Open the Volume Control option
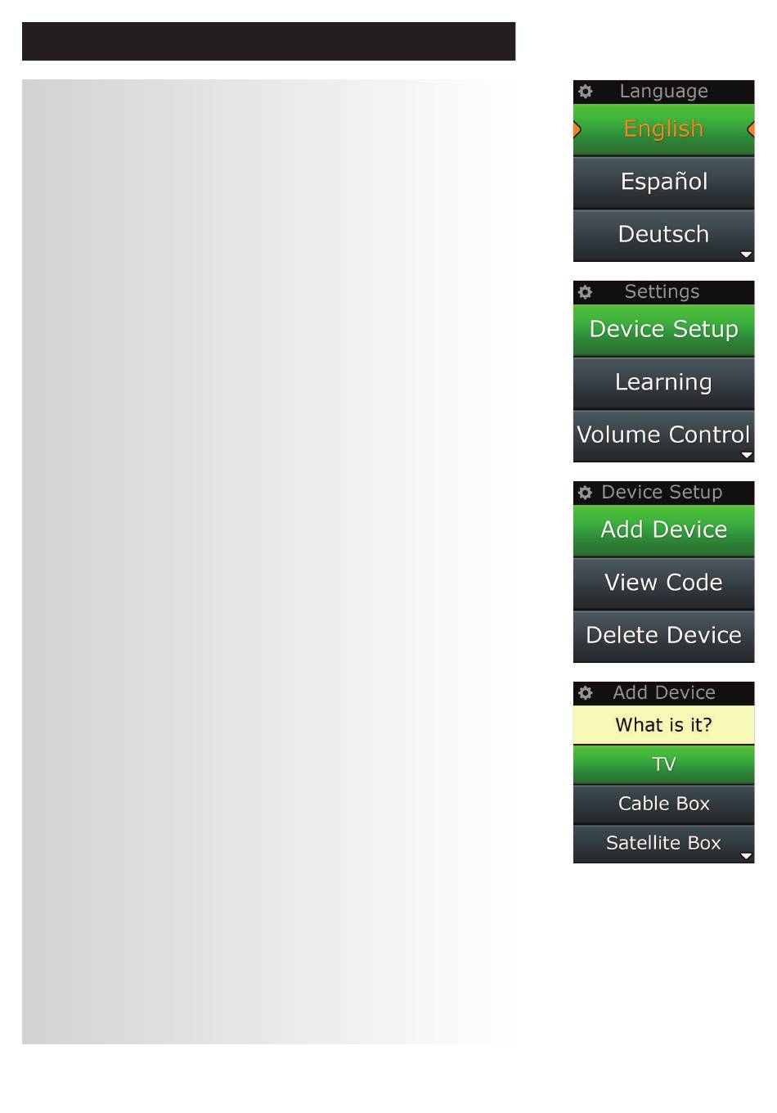 (x=663, y=435)
